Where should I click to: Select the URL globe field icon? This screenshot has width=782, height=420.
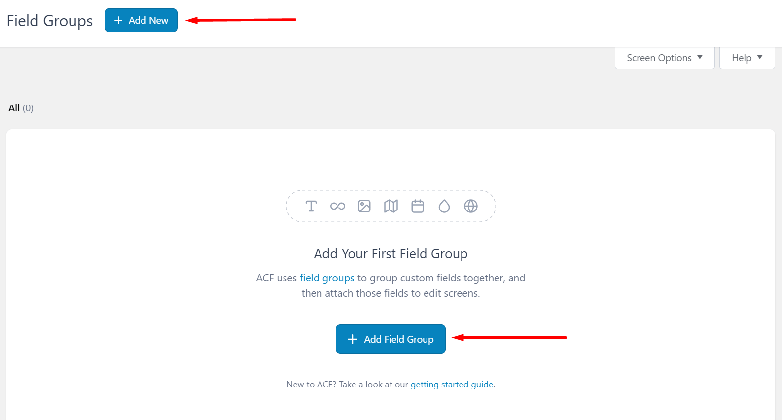click(x=471, y=206)
